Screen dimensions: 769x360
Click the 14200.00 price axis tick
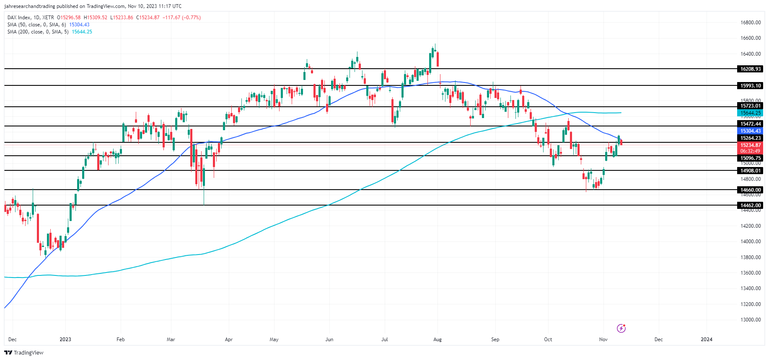click(751, 226)
